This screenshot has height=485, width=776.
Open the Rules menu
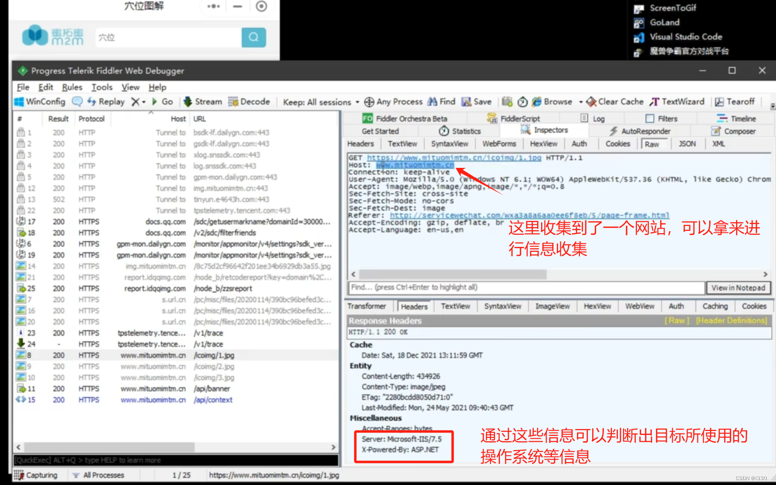72,87
